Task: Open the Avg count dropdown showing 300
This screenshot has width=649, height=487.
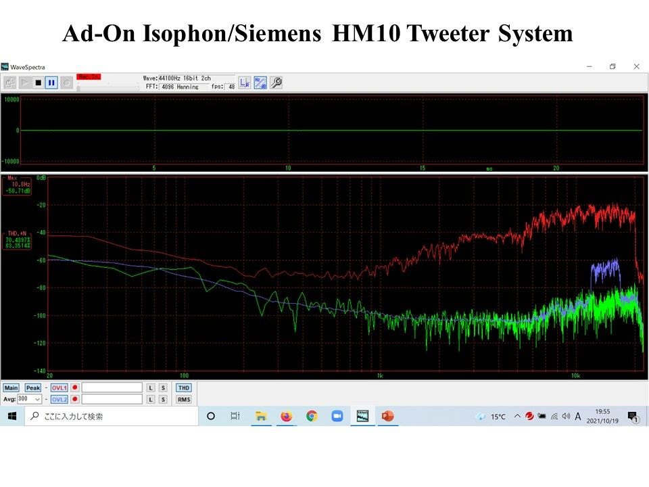Action: pyautogui.click(x=29, y=399)
